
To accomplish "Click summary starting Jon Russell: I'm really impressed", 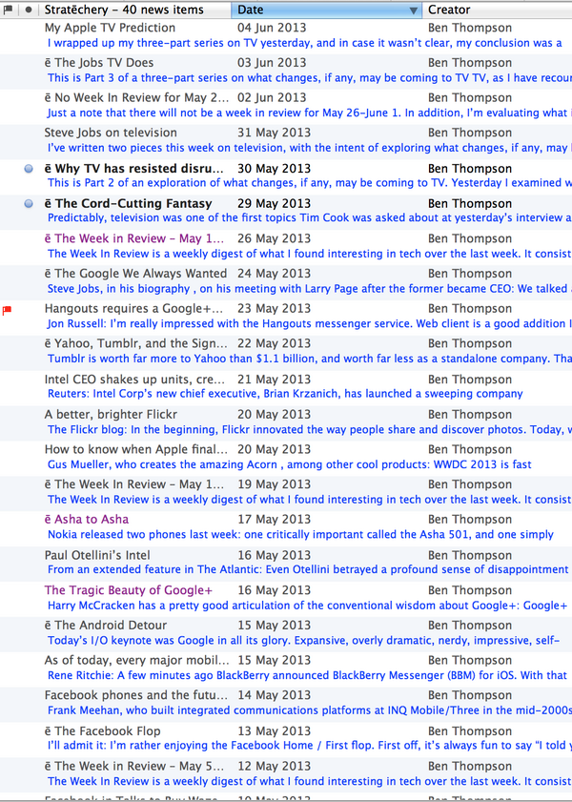I will point(310,324).
